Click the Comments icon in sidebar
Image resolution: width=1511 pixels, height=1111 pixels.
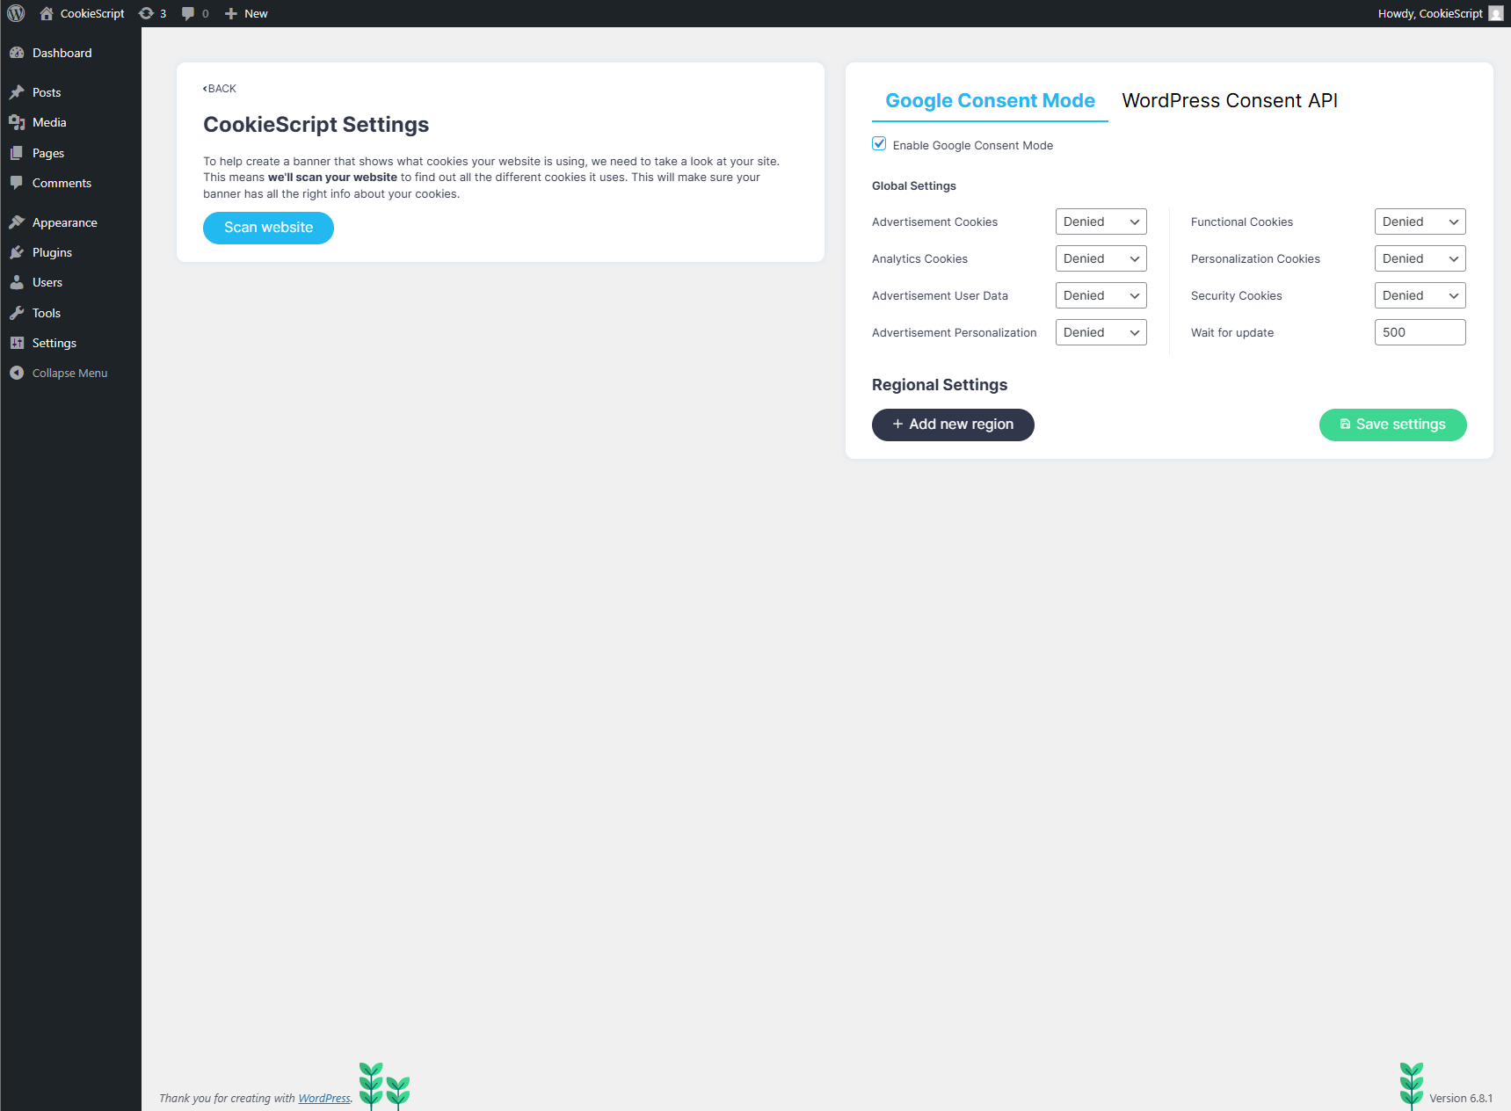point(17,183)
